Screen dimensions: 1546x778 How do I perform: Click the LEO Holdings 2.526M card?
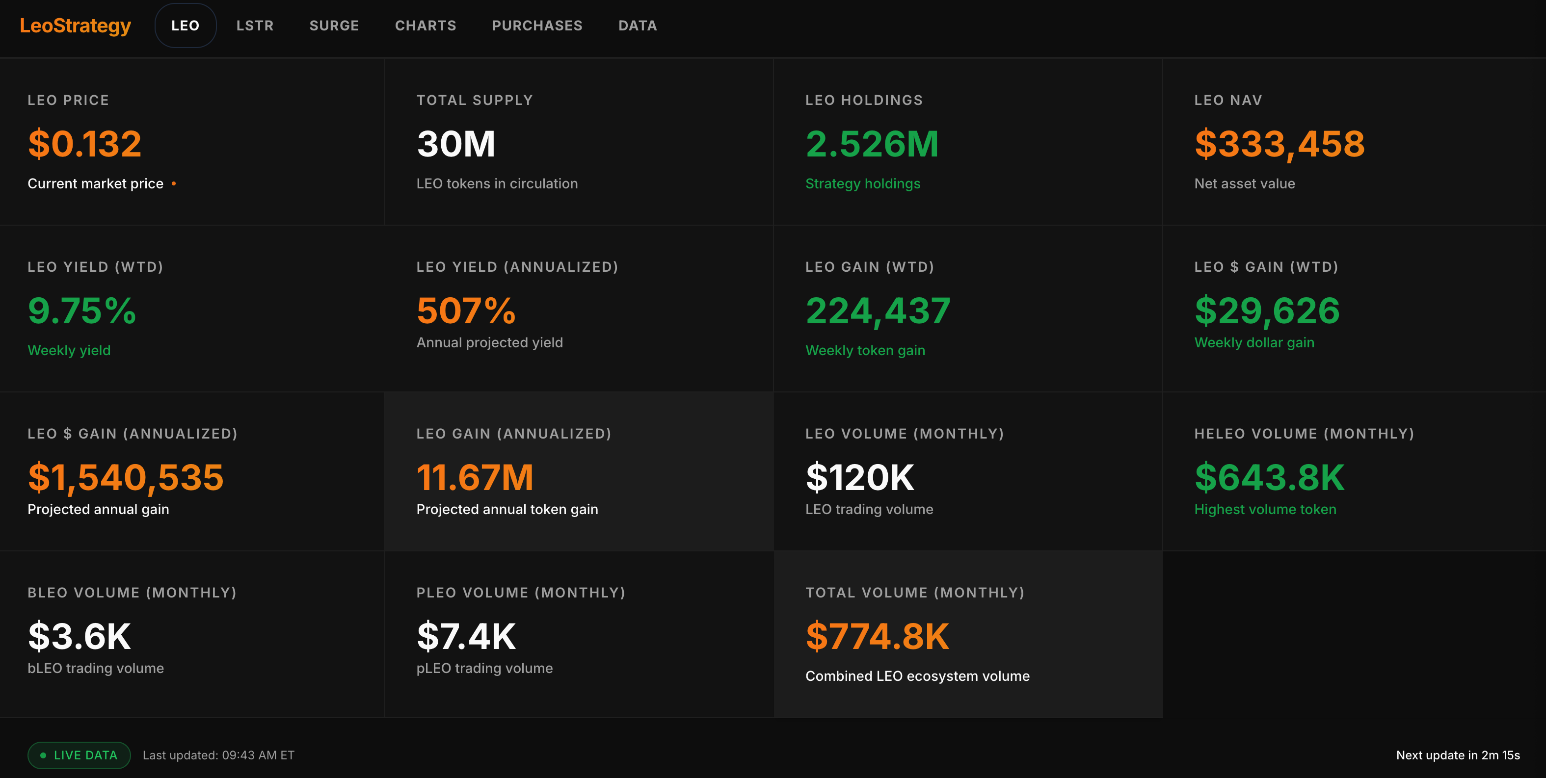point(967,142)
